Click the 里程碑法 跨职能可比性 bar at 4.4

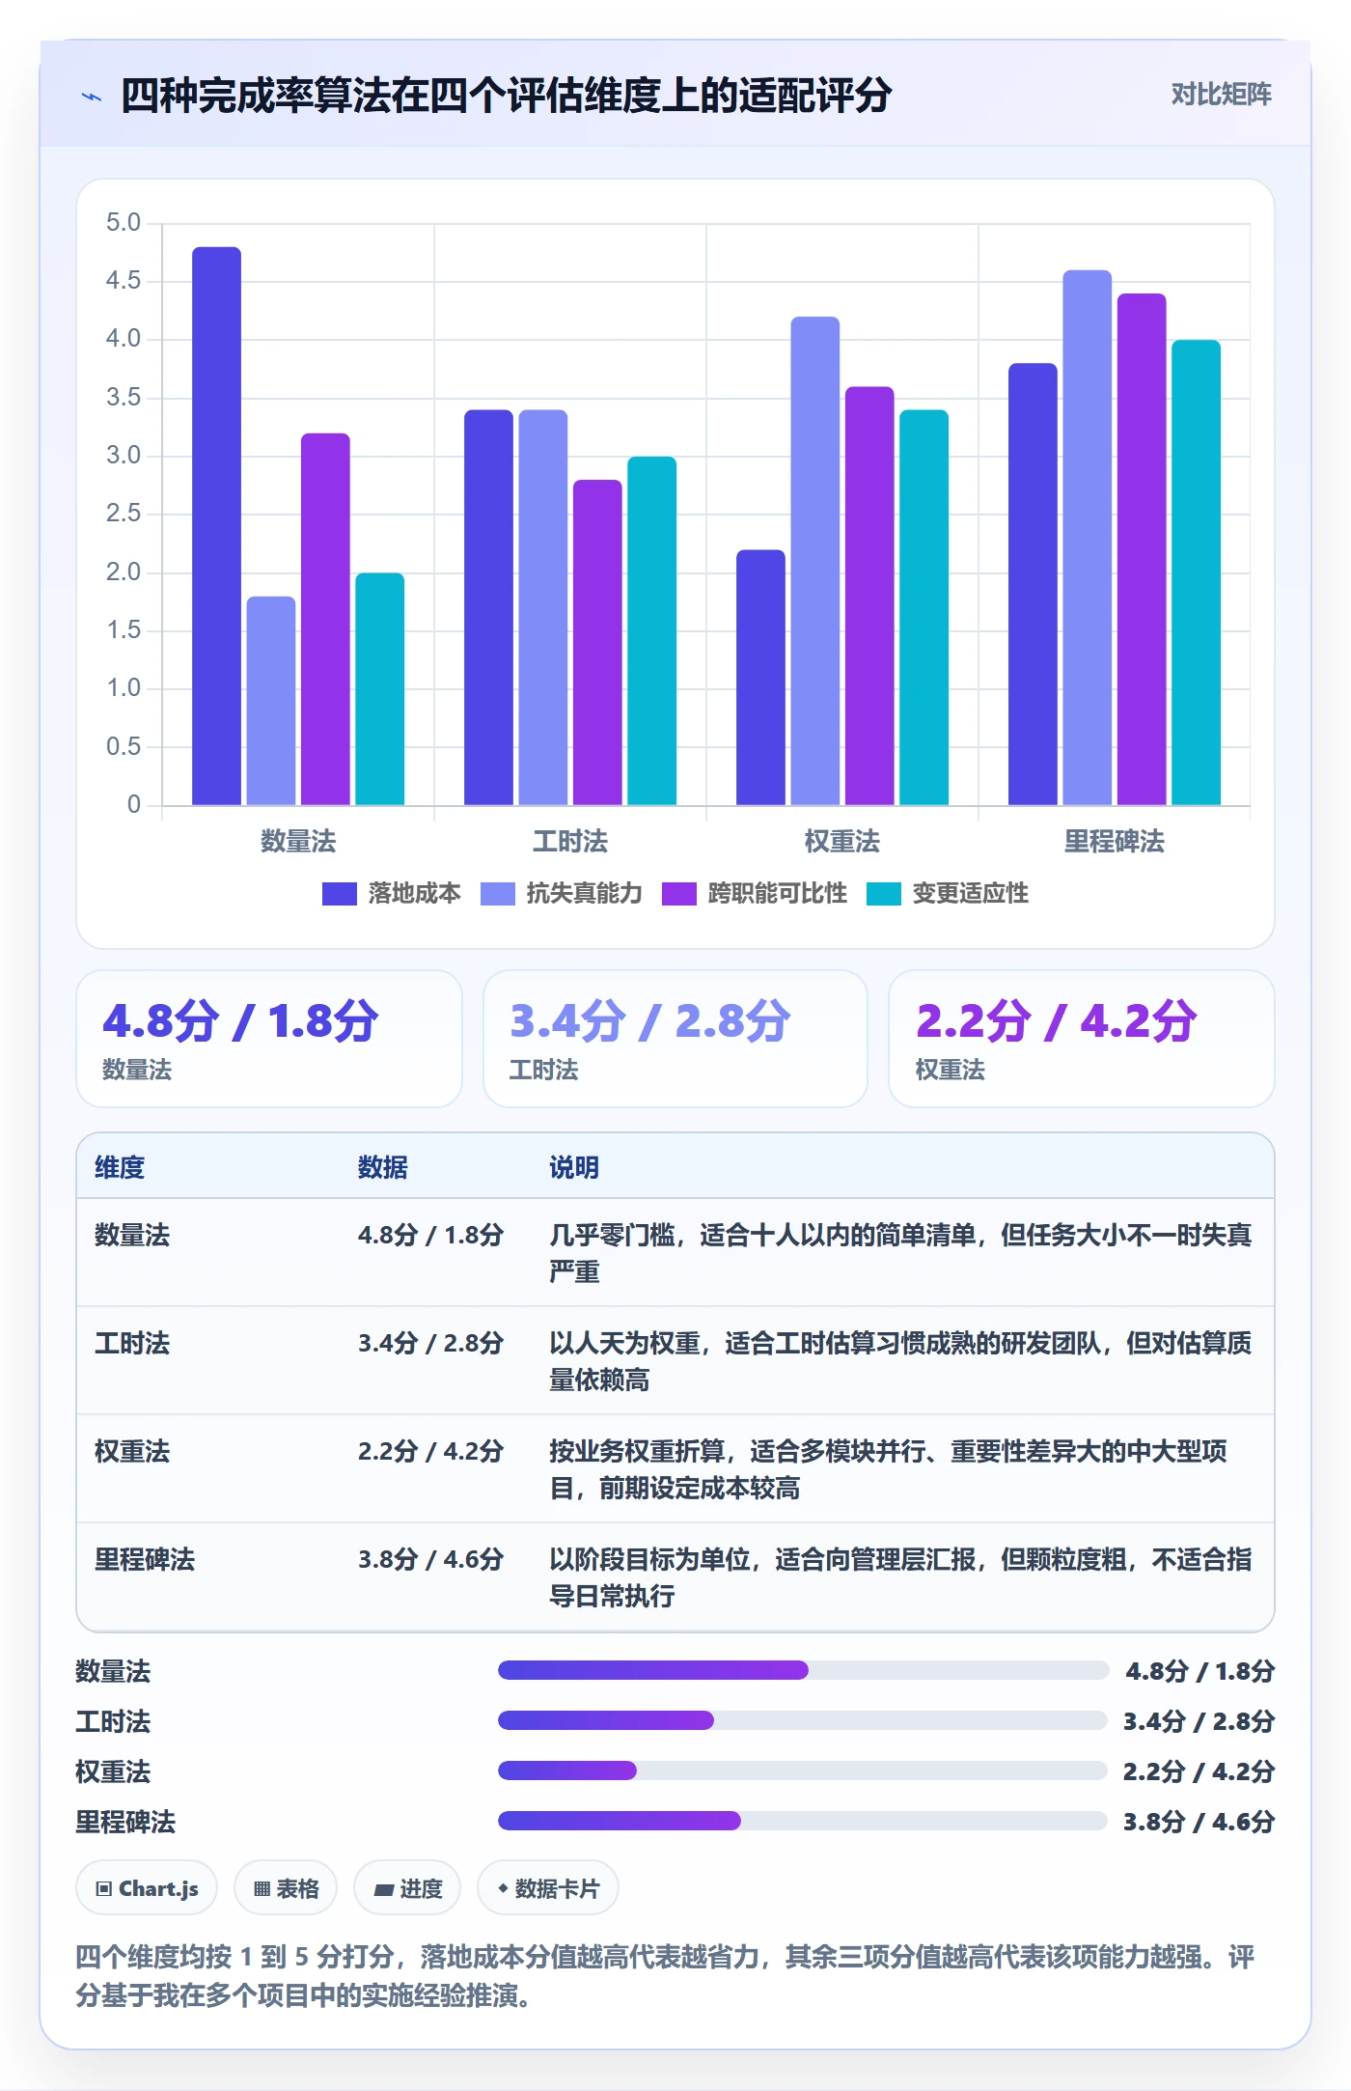point(1142,549)
